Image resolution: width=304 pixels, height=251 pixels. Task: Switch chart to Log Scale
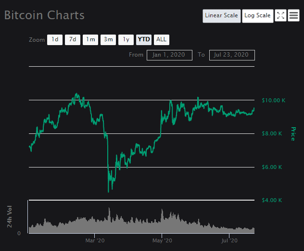258,16
